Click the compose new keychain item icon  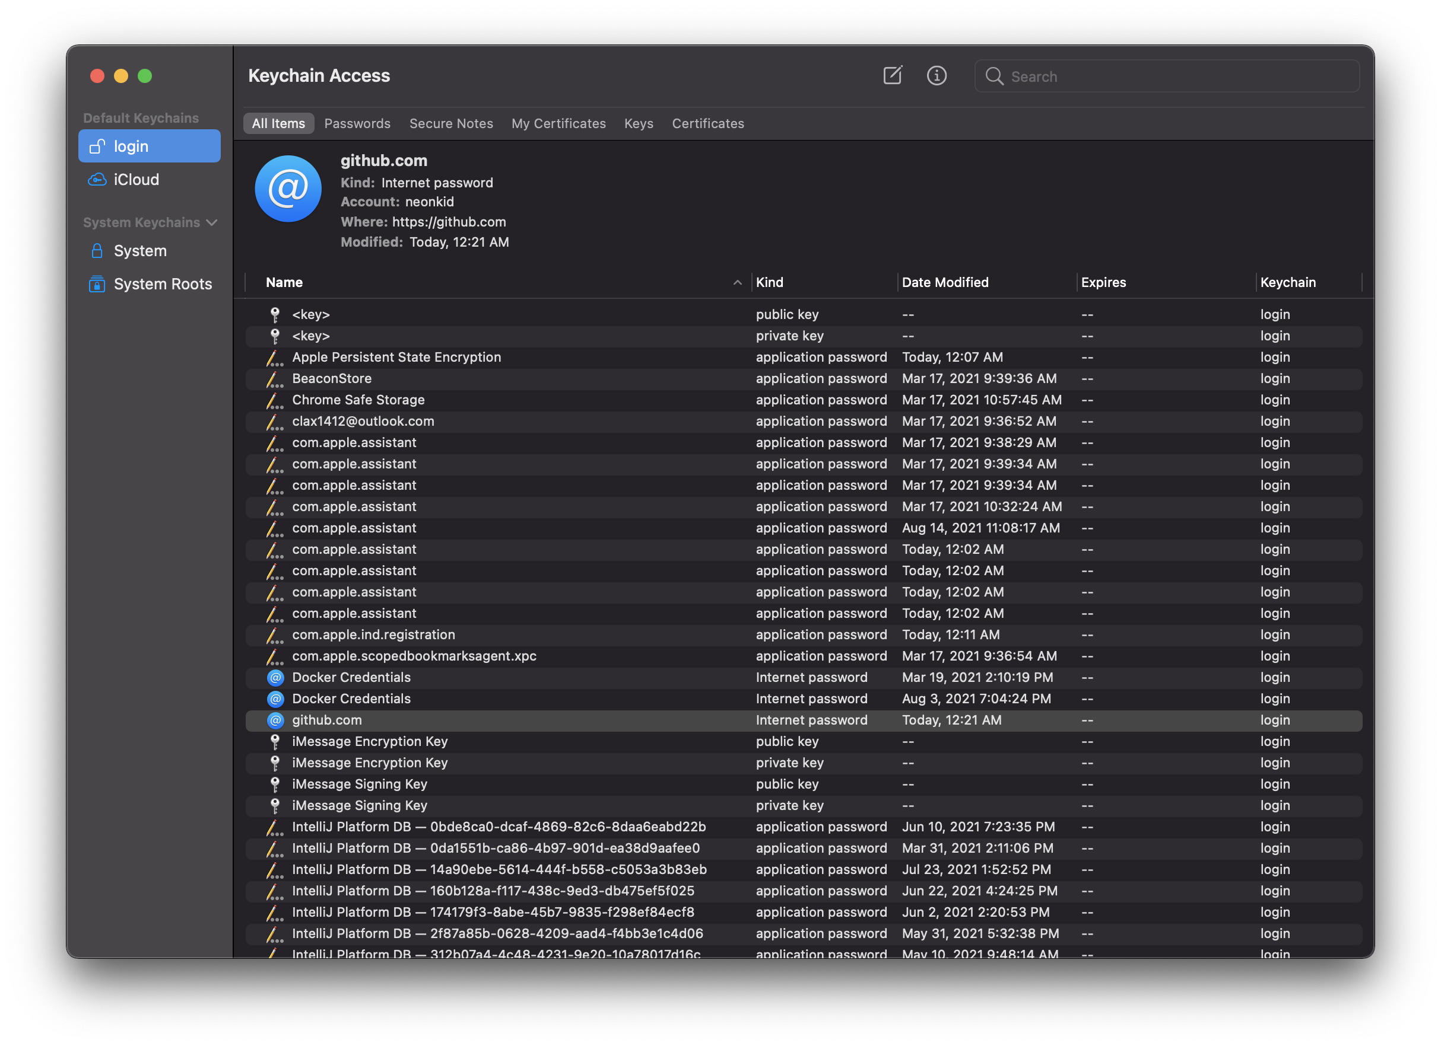click(x=892, y=75)
